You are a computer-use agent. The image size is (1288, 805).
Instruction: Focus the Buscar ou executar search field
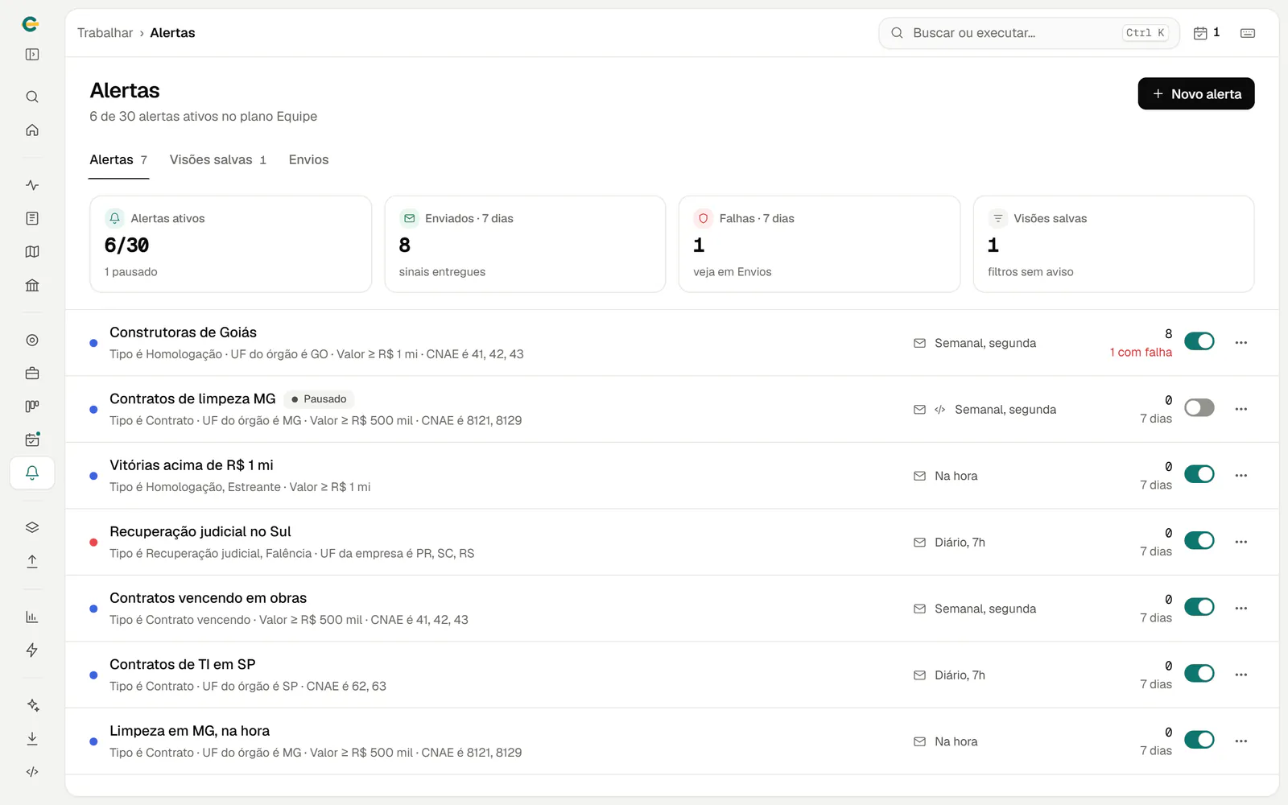(1029, 33)
